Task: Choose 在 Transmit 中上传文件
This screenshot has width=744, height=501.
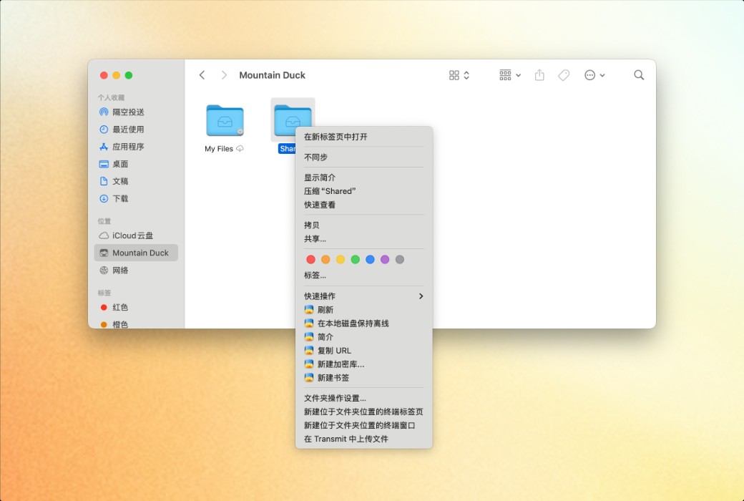Action: click(x=364, y=439)
